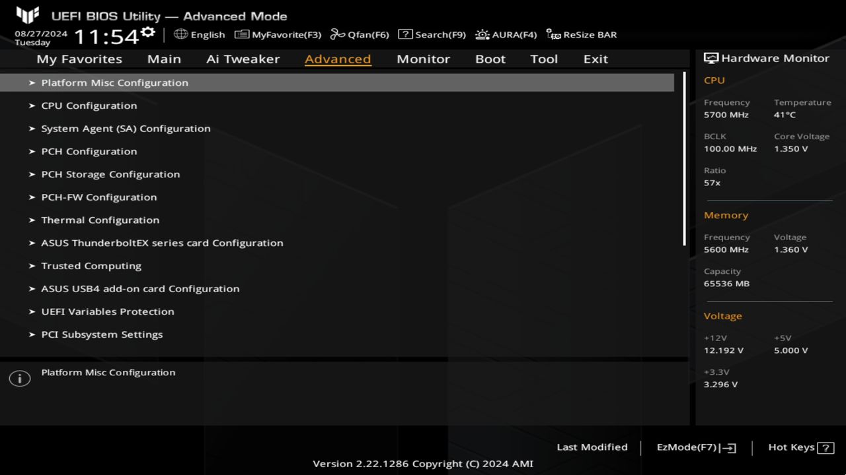Click the 5700 MHz CPU frequency value
This screenshot has width=846, height=475.
point(726,115)
